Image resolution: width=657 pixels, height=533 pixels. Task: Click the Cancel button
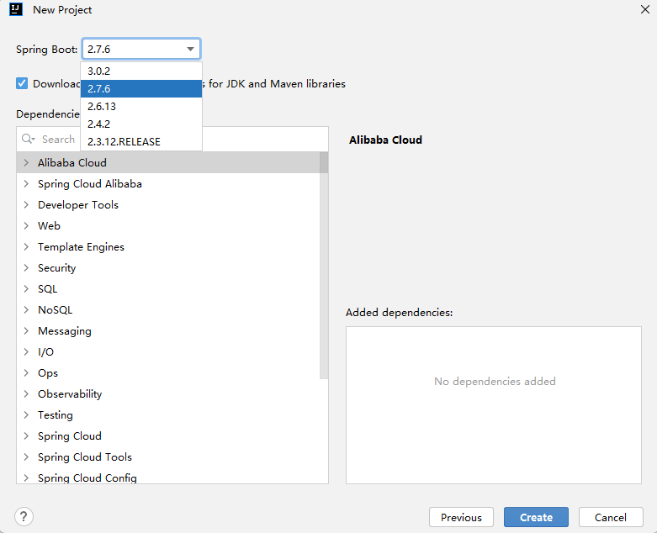pyautogui.click(x=611, y=517)
